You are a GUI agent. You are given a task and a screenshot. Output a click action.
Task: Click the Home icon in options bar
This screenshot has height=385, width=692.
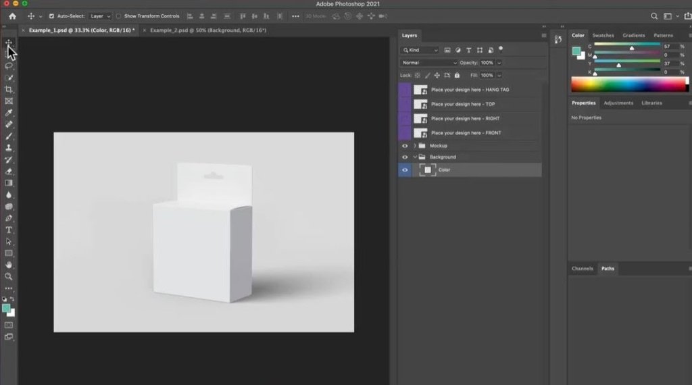[x=12, y=16]
